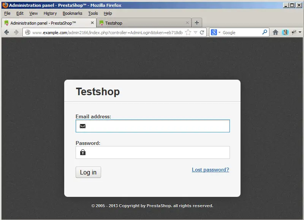The image size is (304, 220).
Task: Click the Testshop heading
Action: pyautogui.click(x=98, y=91)
